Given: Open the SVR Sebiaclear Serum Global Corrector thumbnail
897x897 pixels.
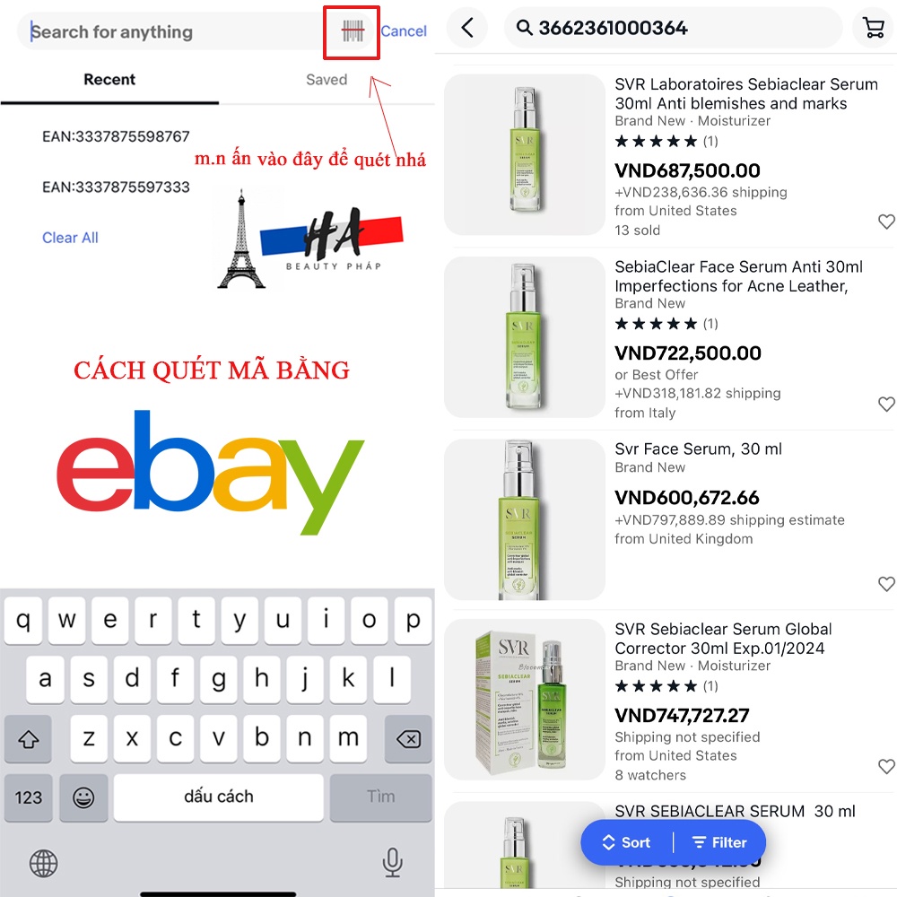Looking at the screenshot, I should point(525,700).
